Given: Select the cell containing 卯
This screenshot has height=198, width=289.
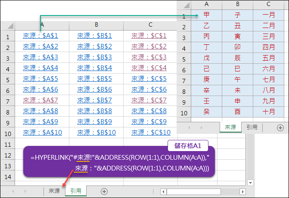Looking at the screenshot, I should pos(238,47).
